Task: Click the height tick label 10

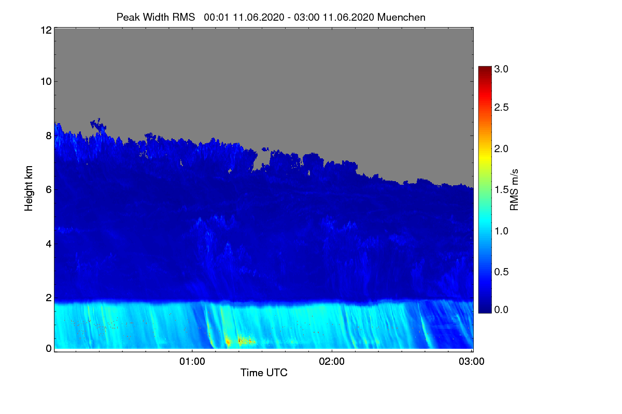Action: click(x=45, y=81)
